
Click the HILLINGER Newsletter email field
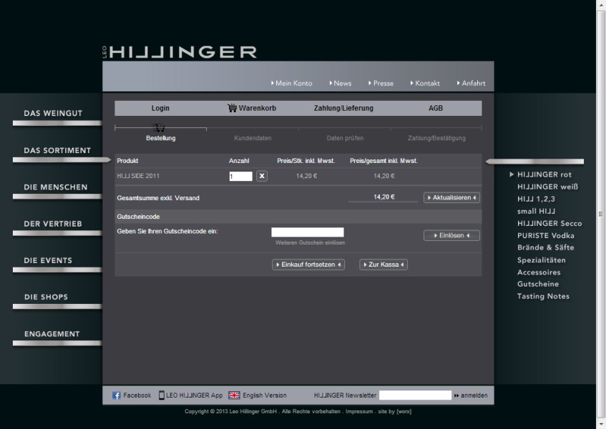[x=415, y=395]
